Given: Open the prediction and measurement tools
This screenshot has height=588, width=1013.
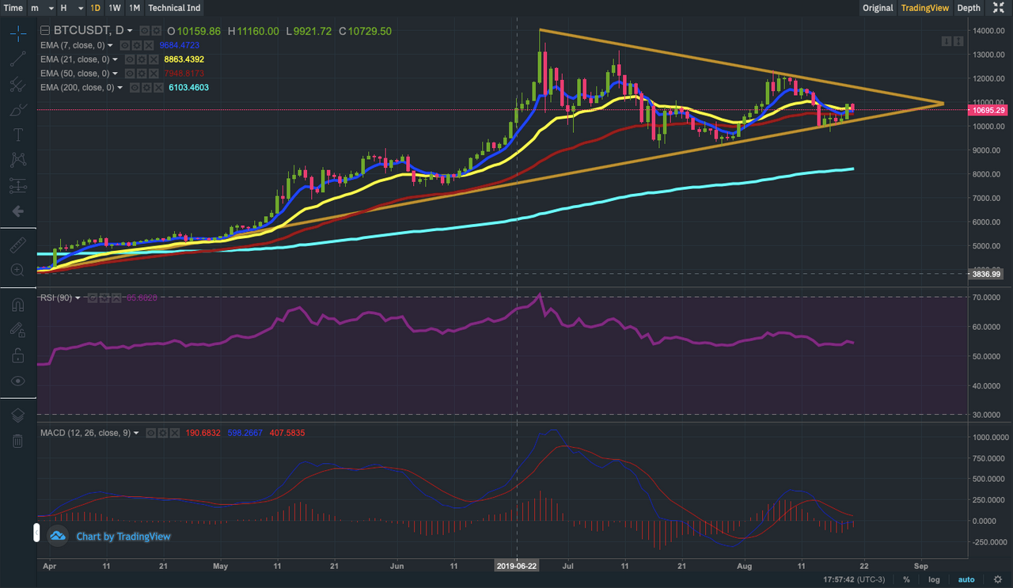Looking at the screenshot, I should click(x=17, y=186).
